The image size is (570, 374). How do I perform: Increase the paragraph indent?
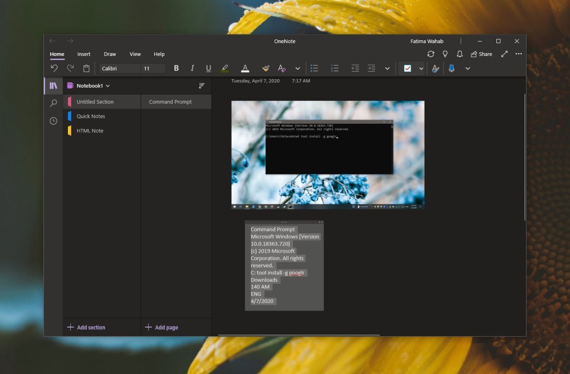click(x=371, y=68)
